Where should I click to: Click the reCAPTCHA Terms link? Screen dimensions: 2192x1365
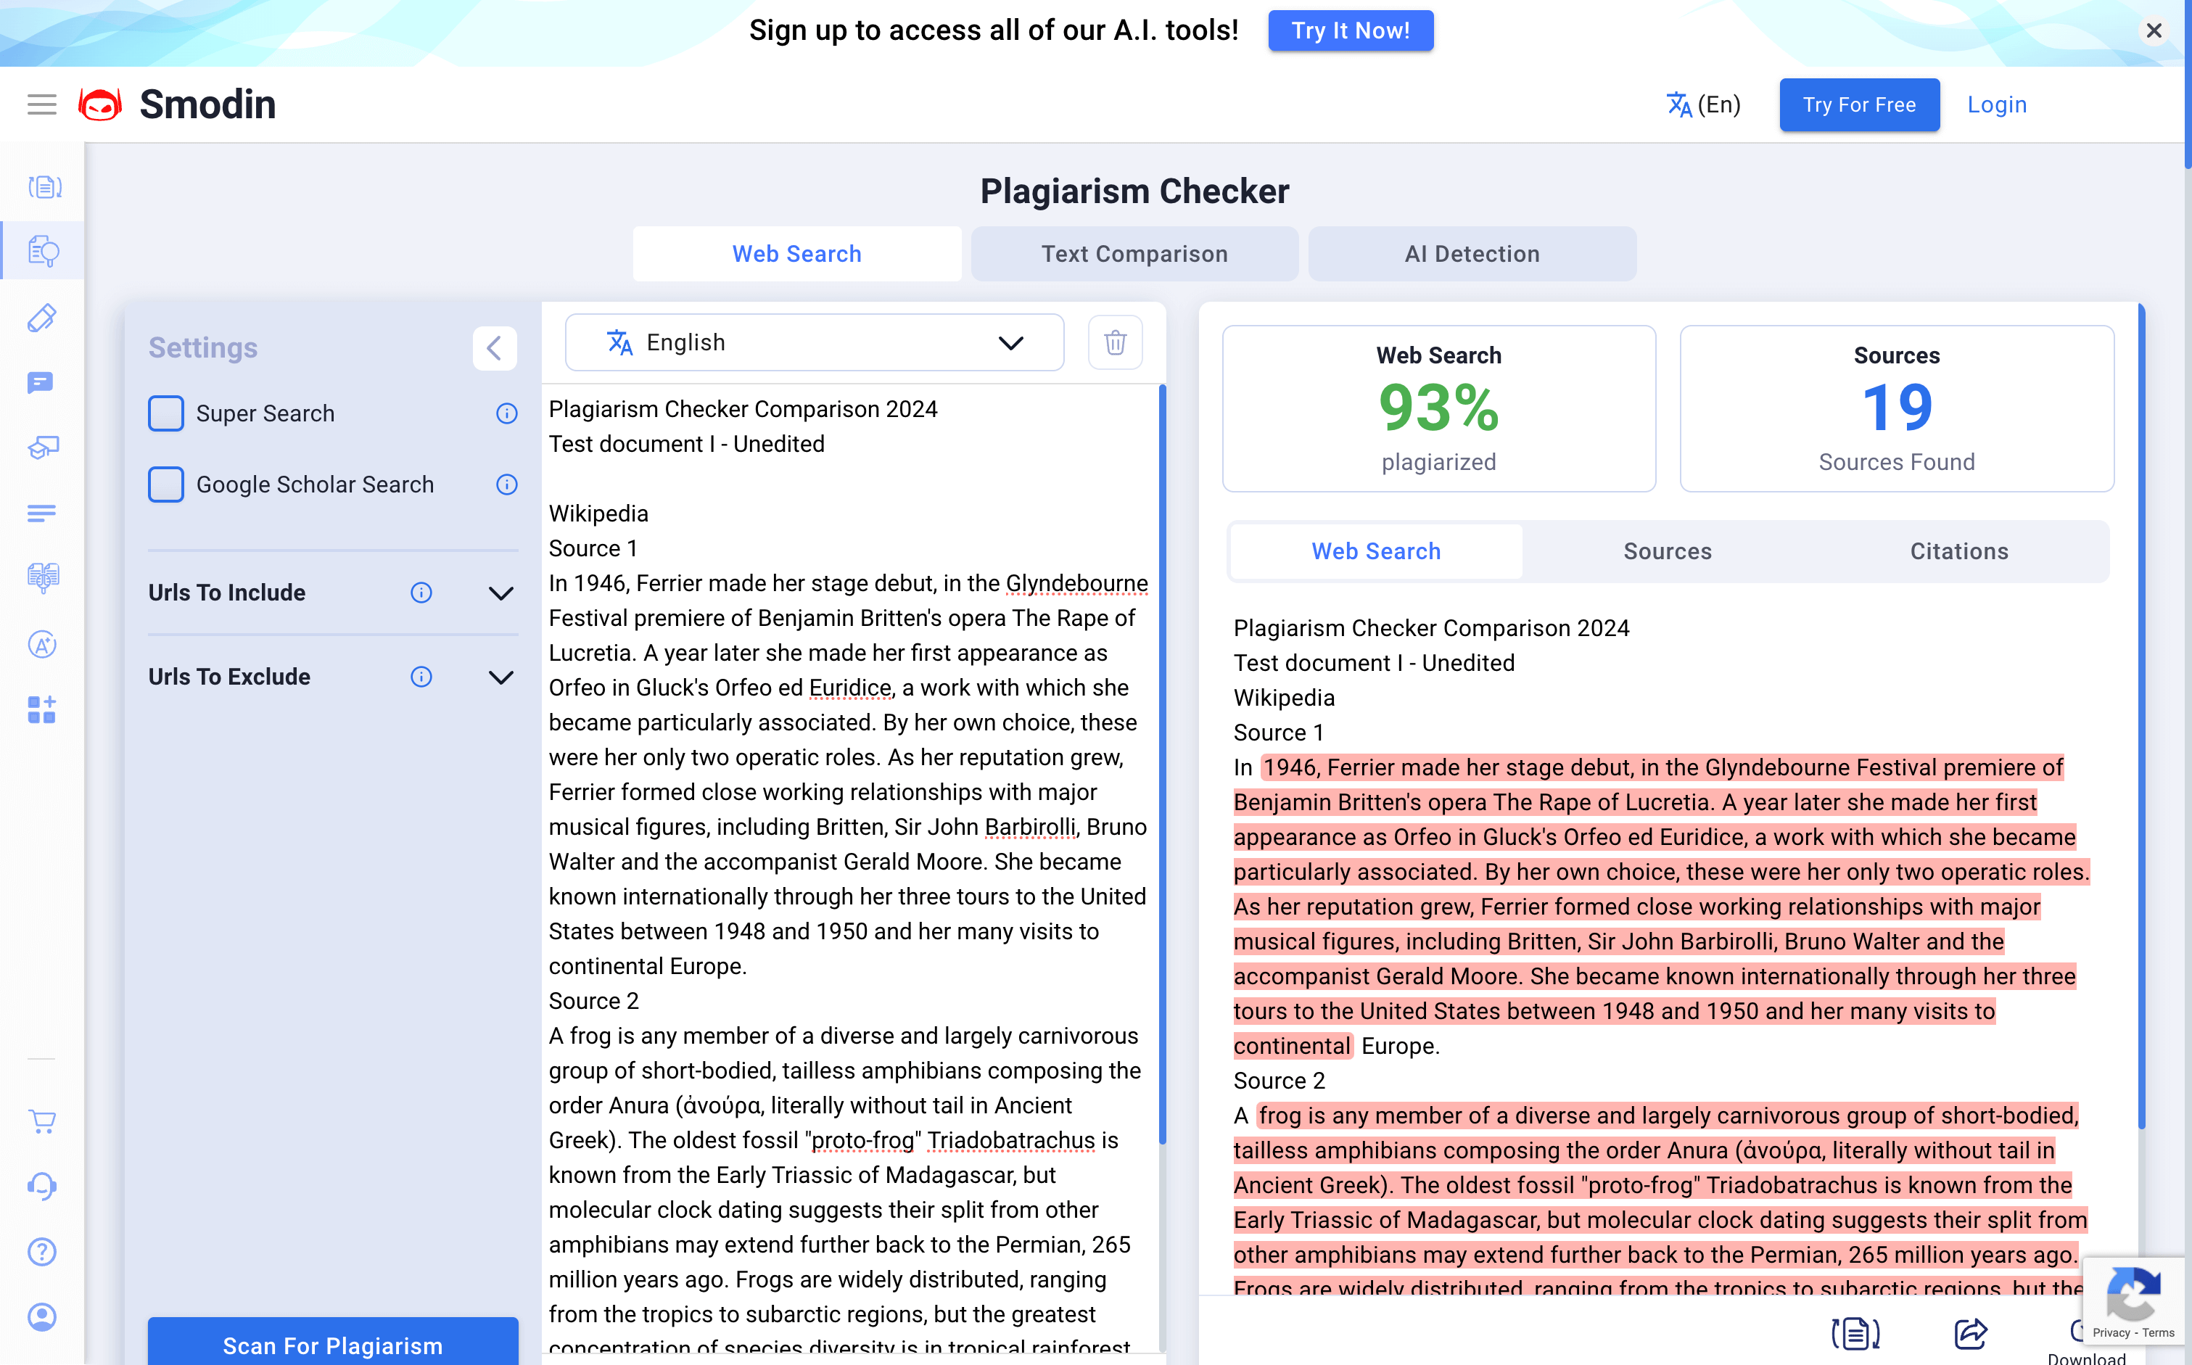point(2159,1332)
